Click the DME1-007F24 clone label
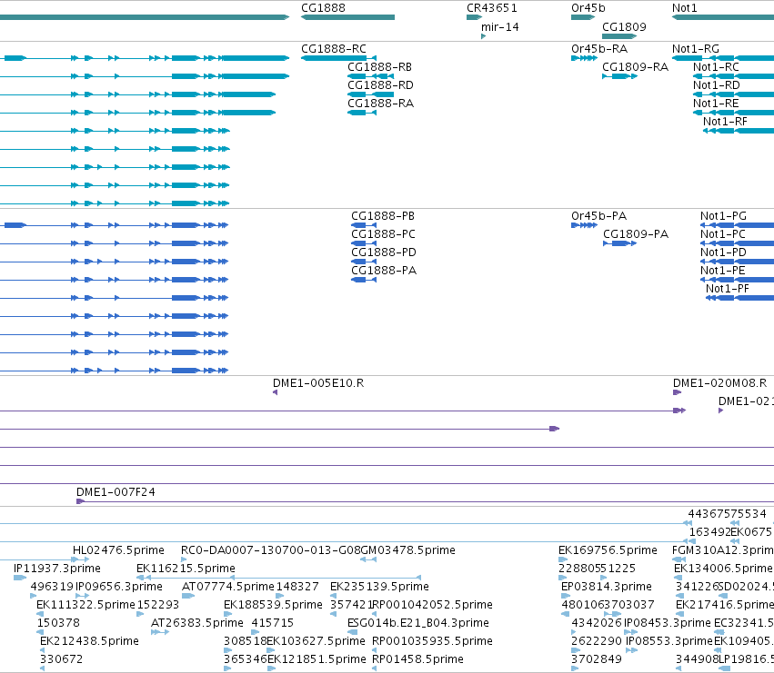The height and width of the screenshot is (673, 774). 116,492
